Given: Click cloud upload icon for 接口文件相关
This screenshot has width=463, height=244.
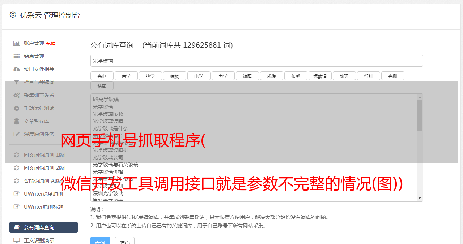Looking at the screenshot, I should tap(16, 69).
